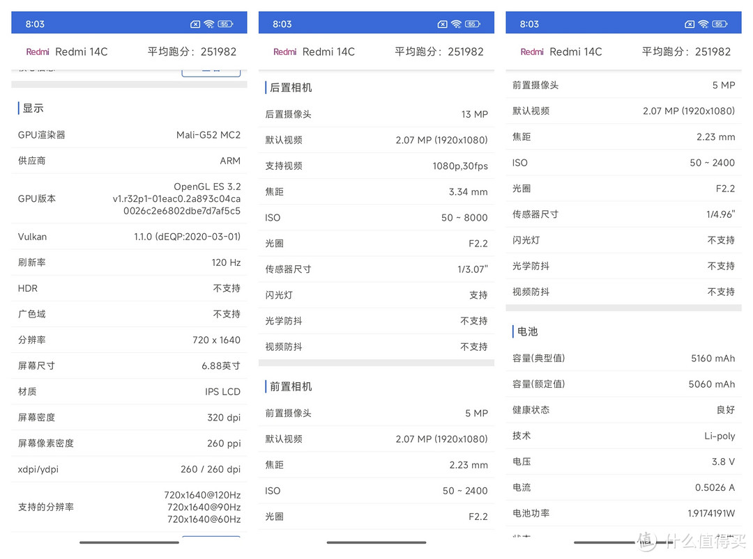Select 前置摄像头 5 MP row in middle screen
Viewport: 753px width, 559px height.
point(376,414)
